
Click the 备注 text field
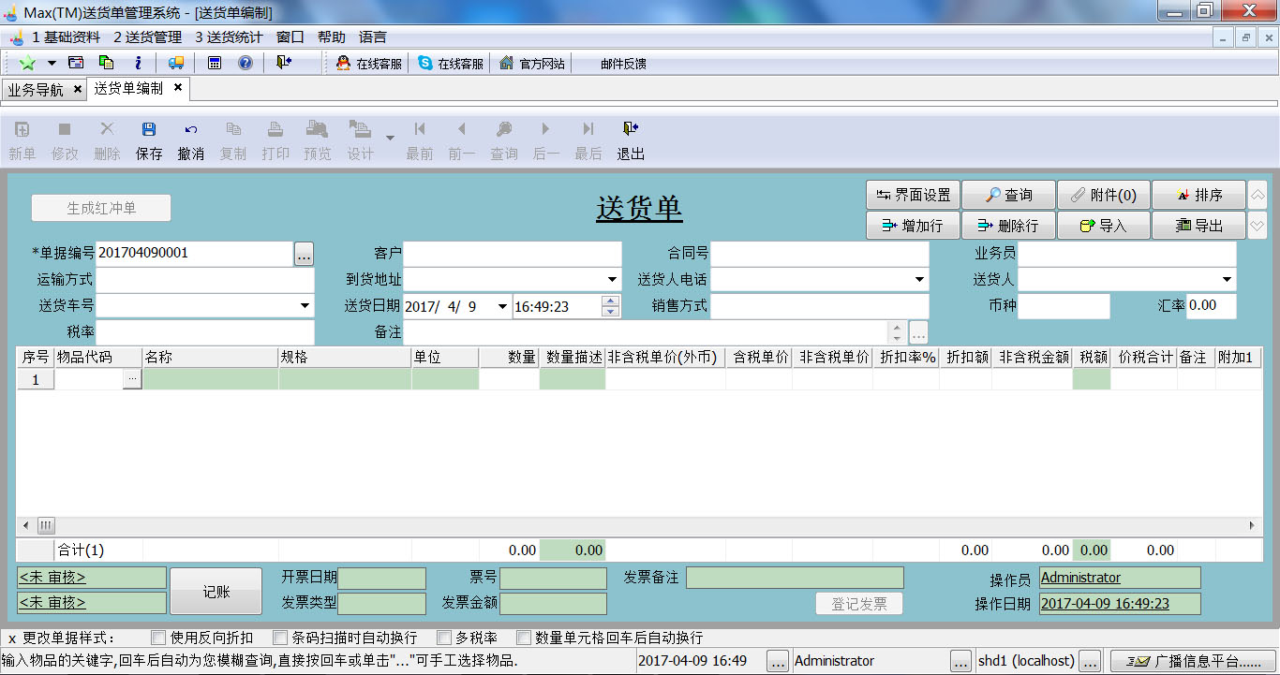point(647,331)
